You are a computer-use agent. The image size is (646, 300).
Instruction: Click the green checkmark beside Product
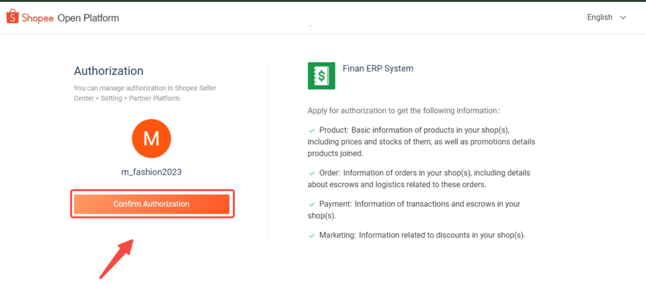(x=312, y=130)
